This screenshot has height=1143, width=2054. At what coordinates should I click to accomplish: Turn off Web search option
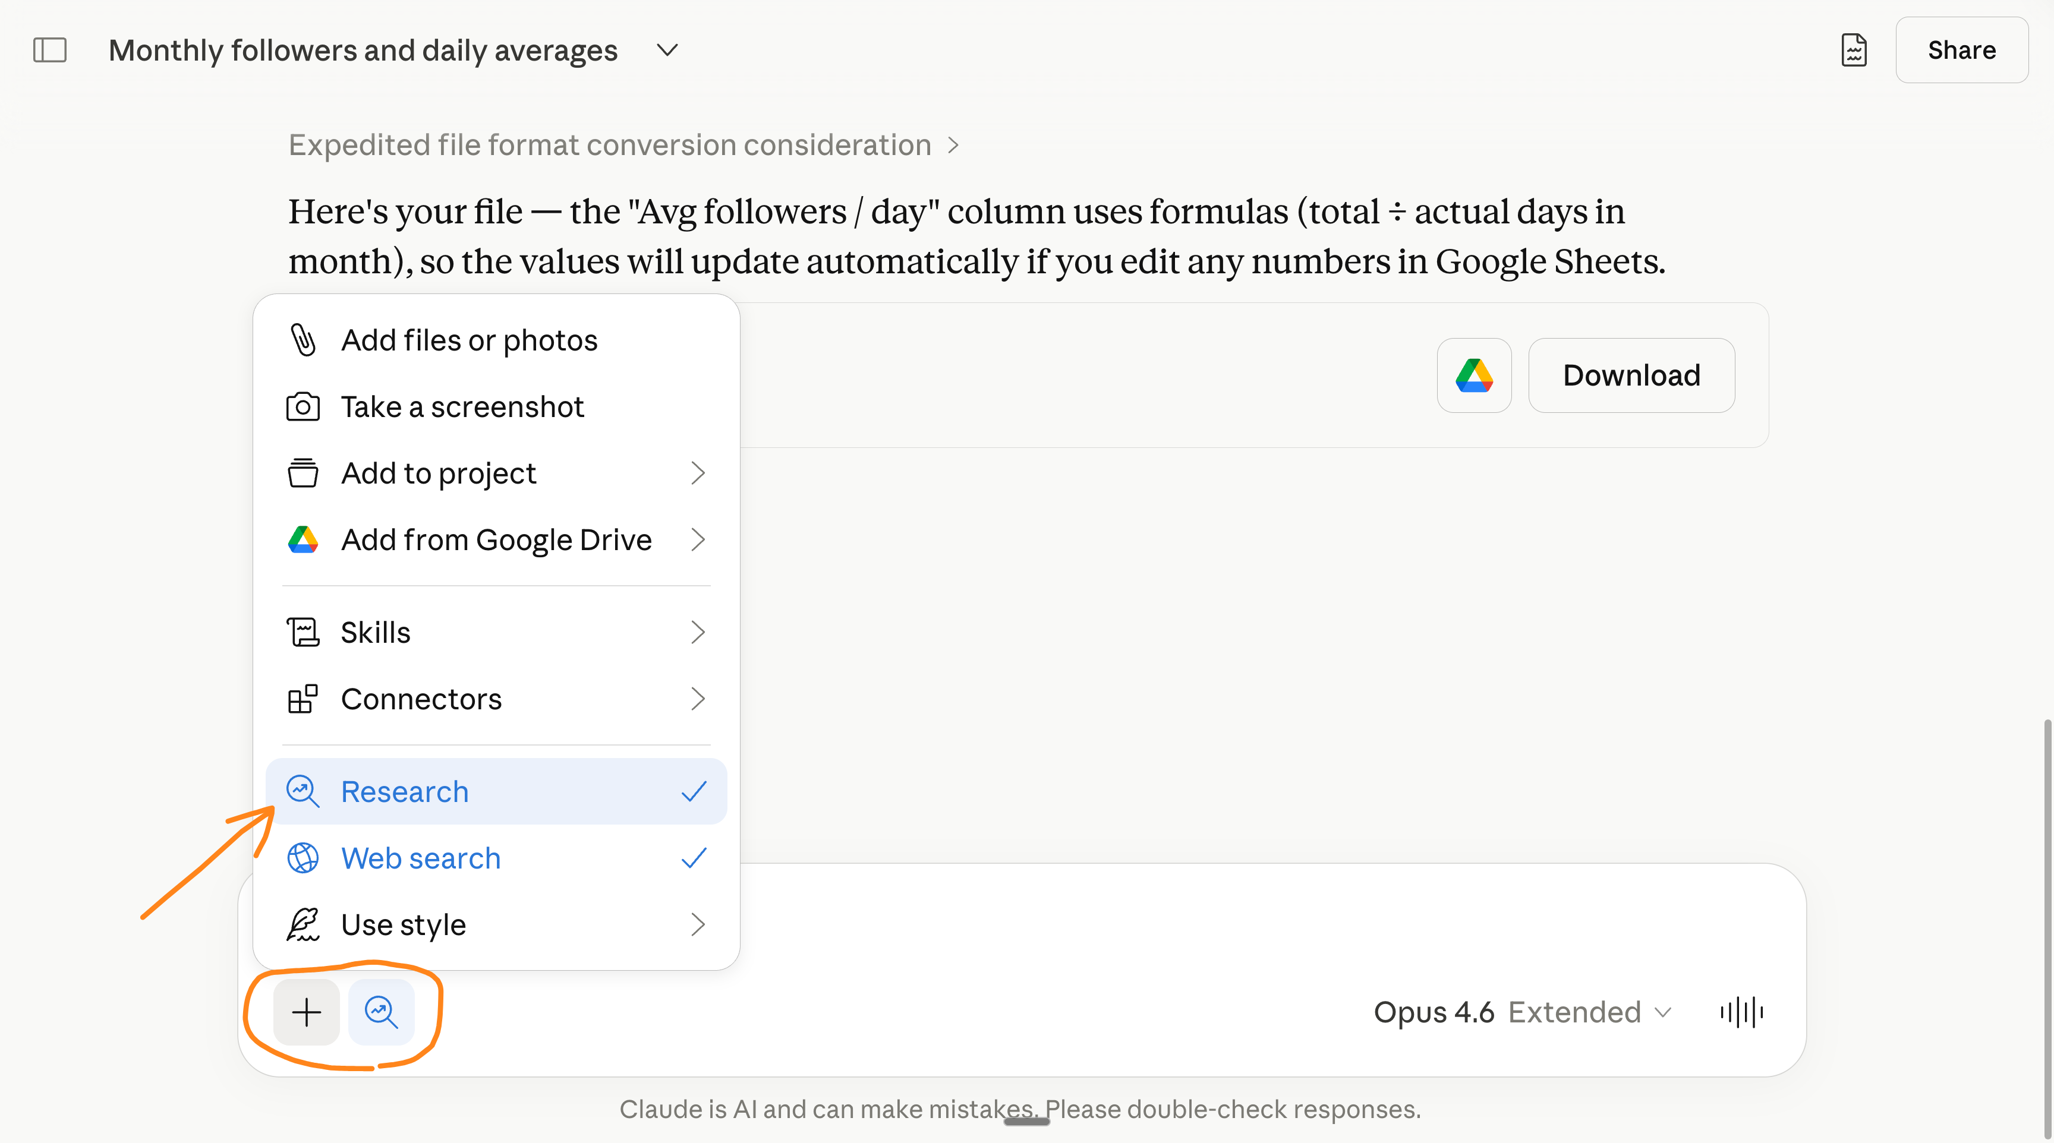tap(495, 858)
